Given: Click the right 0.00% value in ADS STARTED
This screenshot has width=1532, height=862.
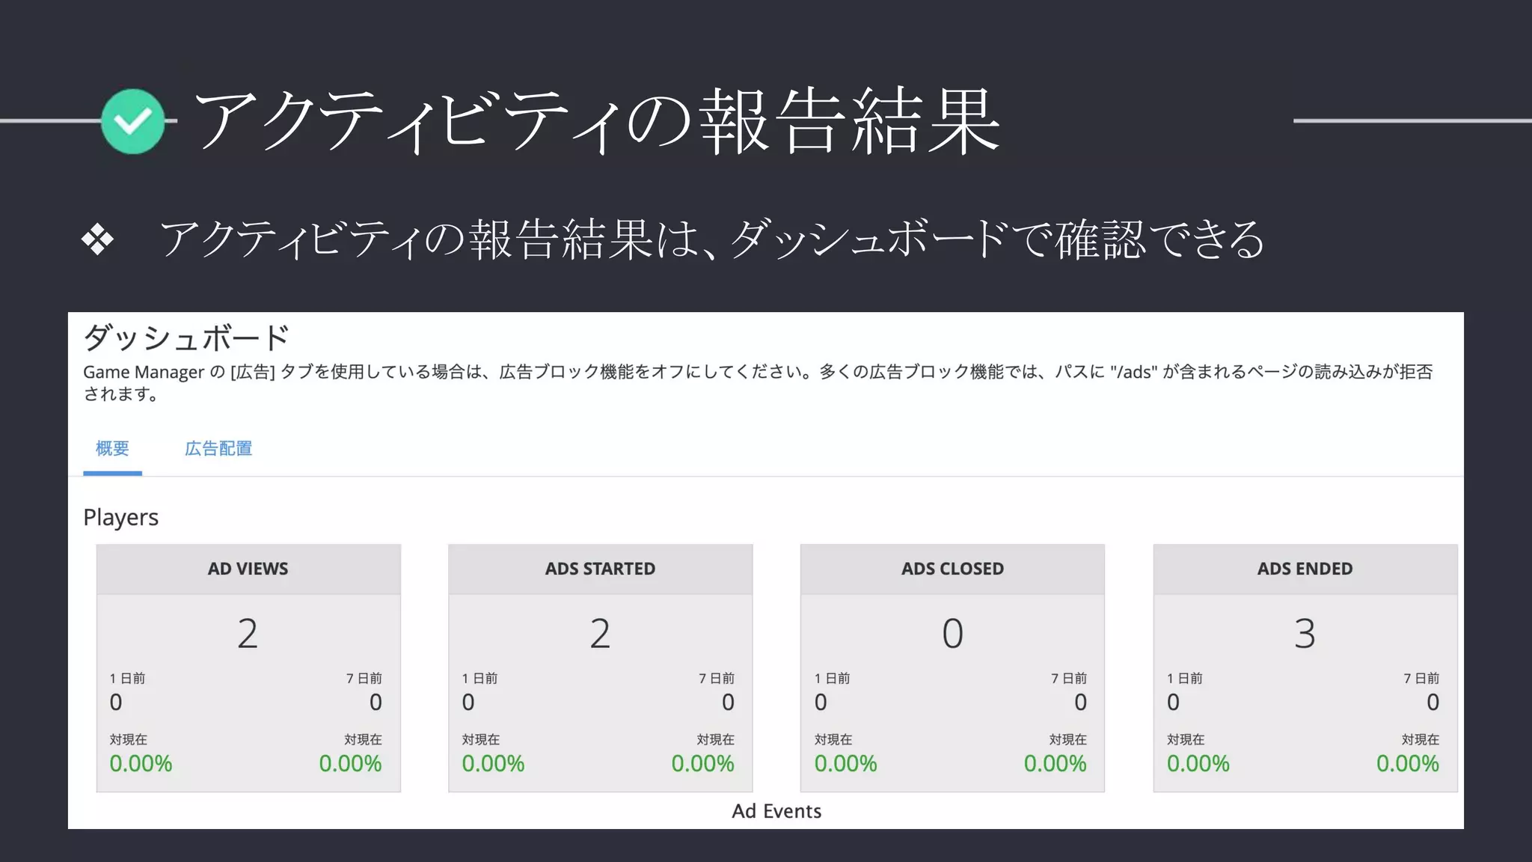Looking at the screenshot, I should (x=703, y=764).
